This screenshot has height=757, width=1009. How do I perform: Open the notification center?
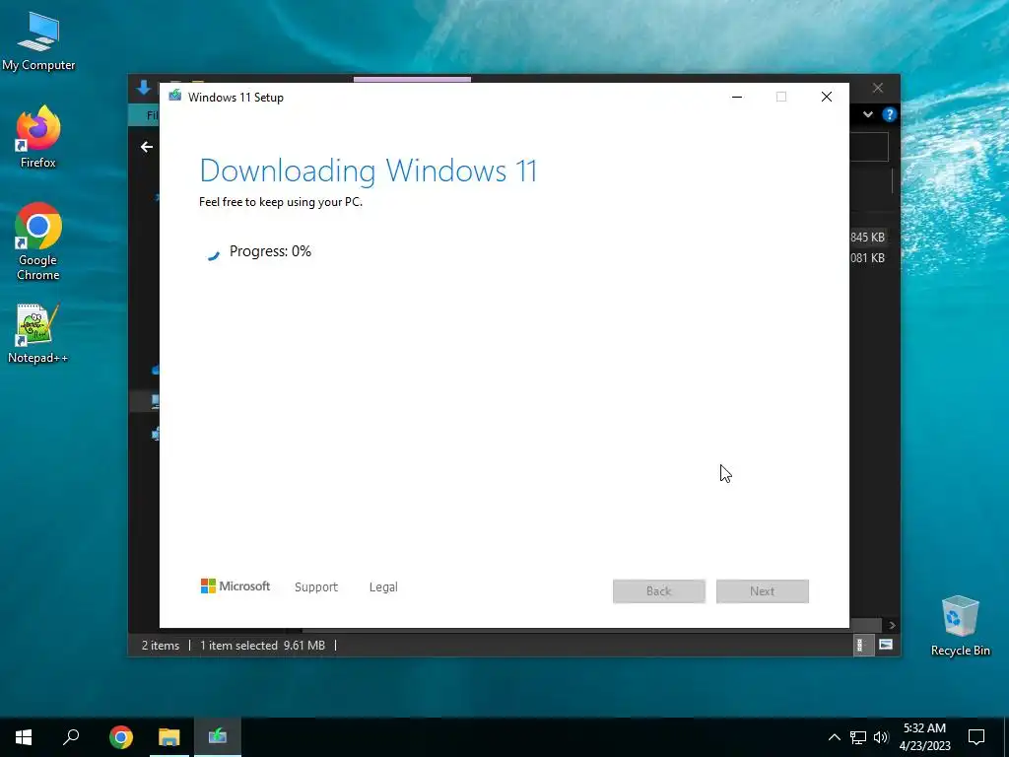click(x=976, y=737)
